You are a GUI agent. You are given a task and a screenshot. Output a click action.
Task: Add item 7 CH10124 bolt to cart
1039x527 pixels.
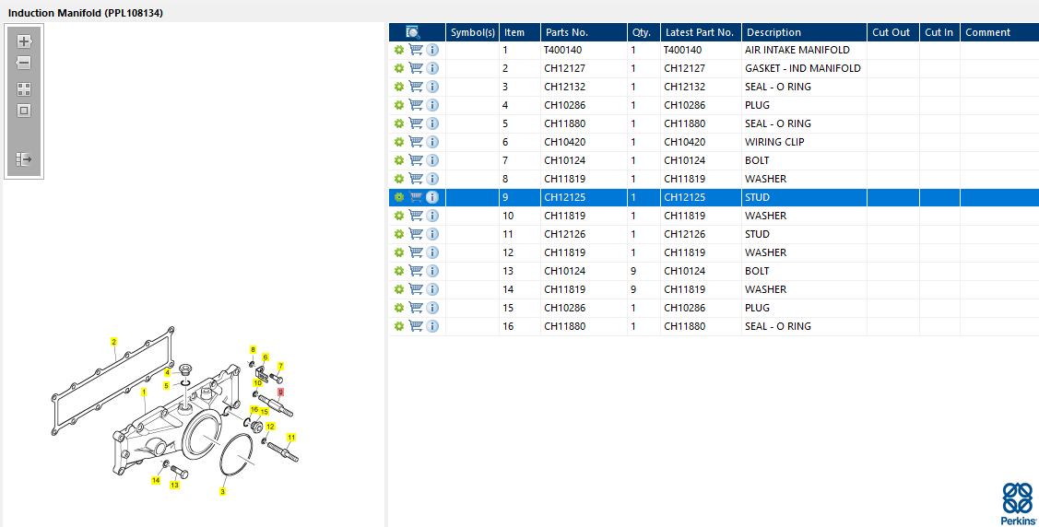pyautogui.click(x=416, y=159)
